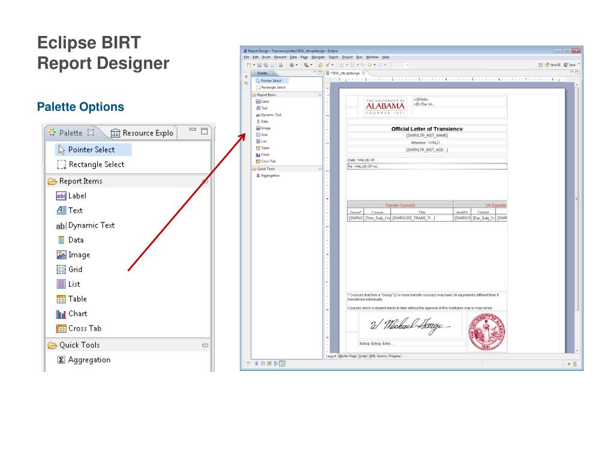
Task: Select the Table item in enlarged palette
Action: [72, 299]
